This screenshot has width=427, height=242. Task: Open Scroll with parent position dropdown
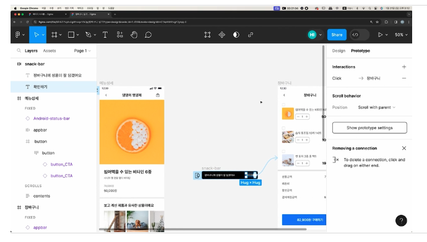[x=376, y=107]
